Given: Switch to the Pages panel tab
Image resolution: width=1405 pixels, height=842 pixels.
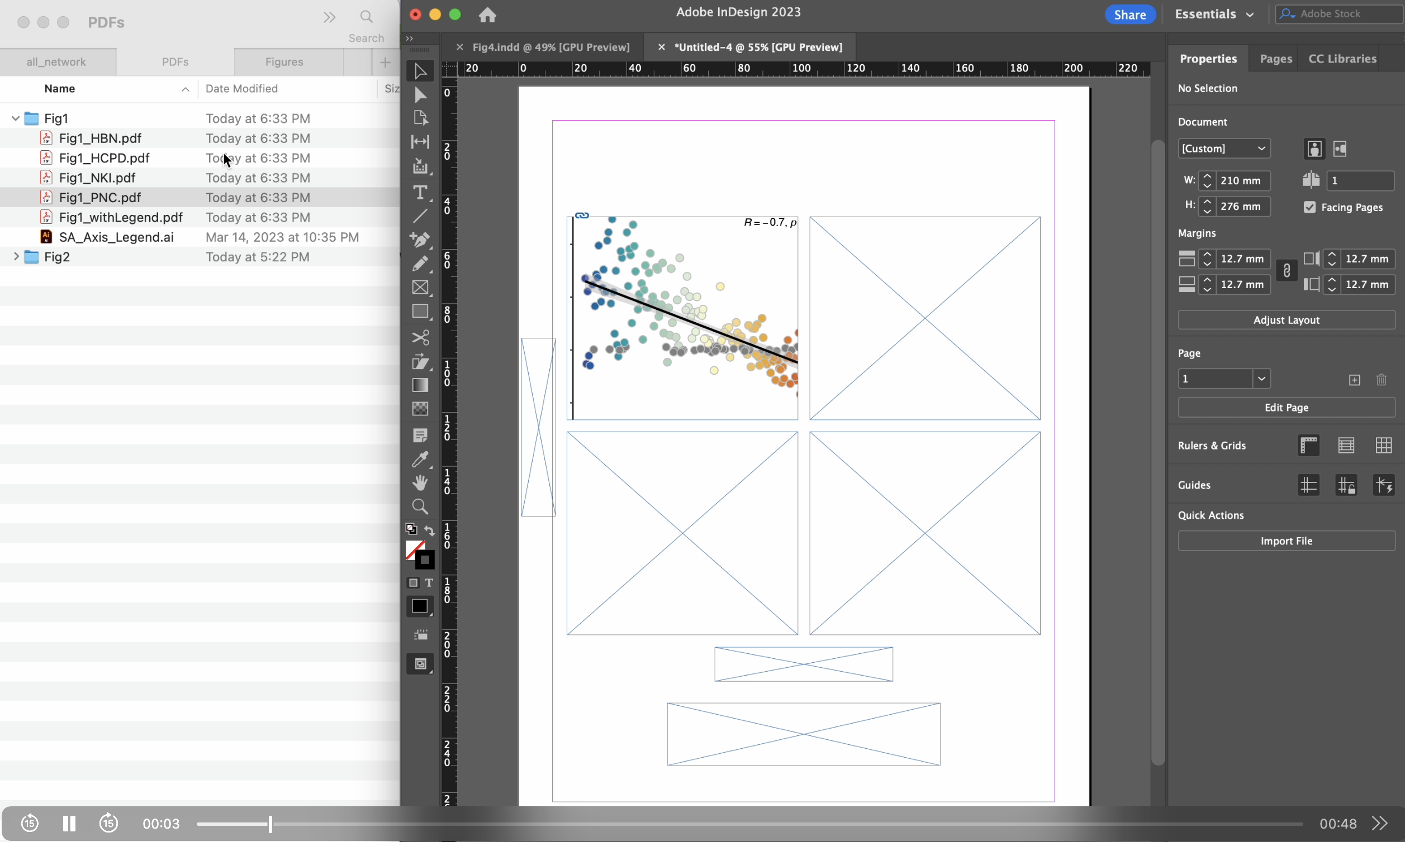Looking at the screenshot, I should pos(1275,59).
